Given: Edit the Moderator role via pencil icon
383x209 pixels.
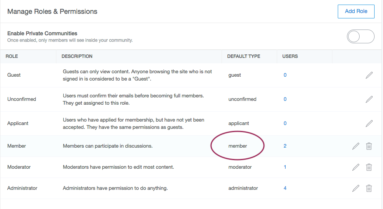Looking at the screenshot, I should tap(356, 167).
